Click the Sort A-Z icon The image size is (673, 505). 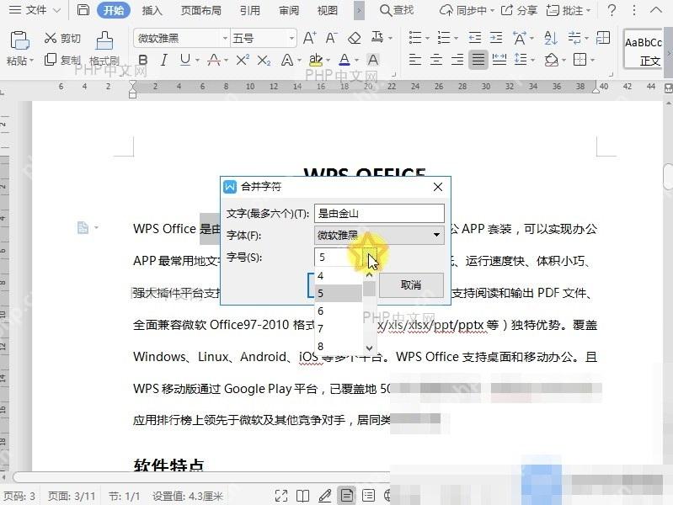pyautogui.click(x=550, y=38)
